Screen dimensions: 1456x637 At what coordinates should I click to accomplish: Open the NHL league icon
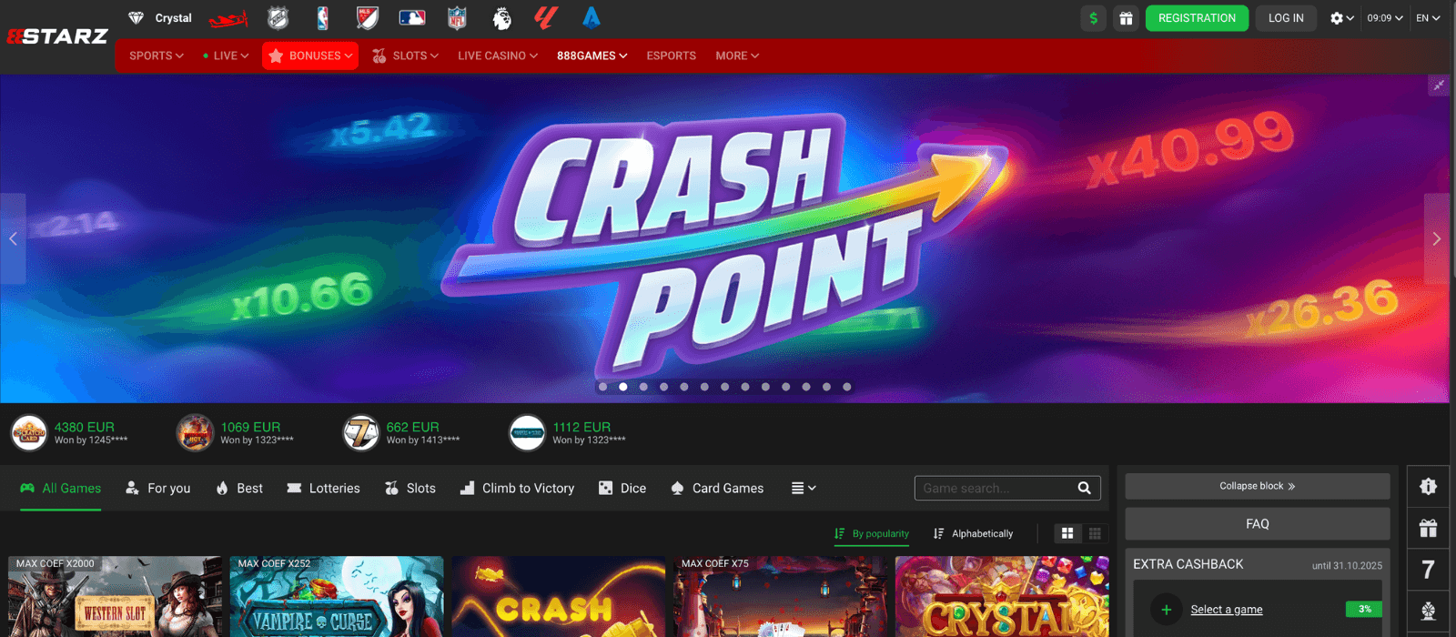click(278, 18)
